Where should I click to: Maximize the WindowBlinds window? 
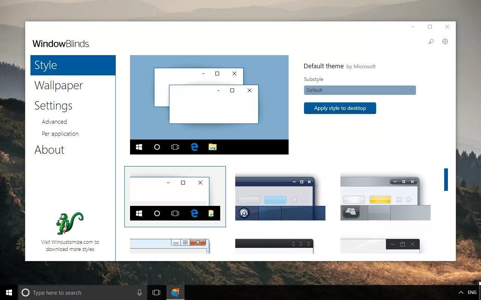pos(430,27)
